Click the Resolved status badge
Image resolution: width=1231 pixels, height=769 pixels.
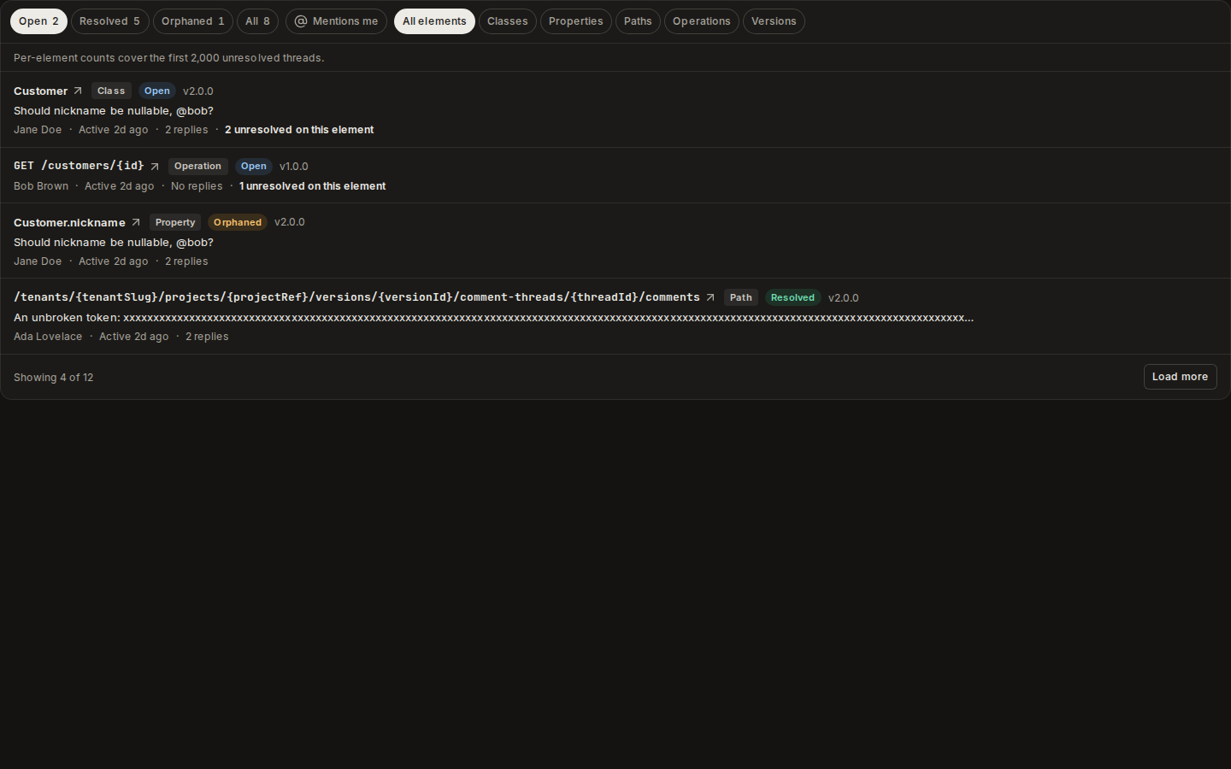(792, 297)
